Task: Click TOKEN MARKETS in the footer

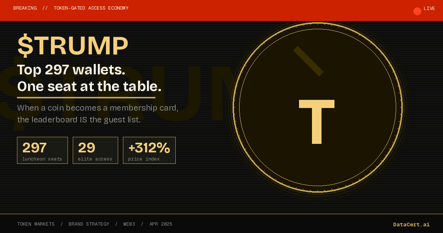Action: point(36,224)
